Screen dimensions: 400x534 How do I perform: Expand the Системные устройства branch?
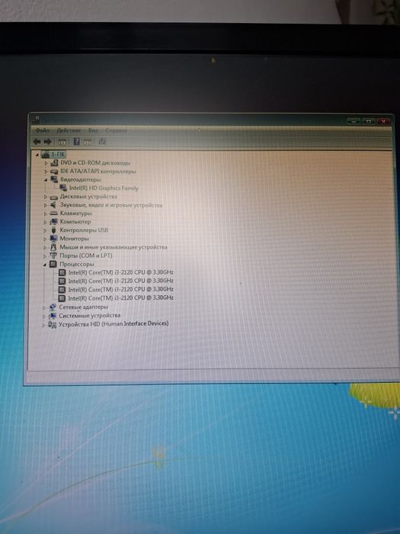[x=44, y=316]
